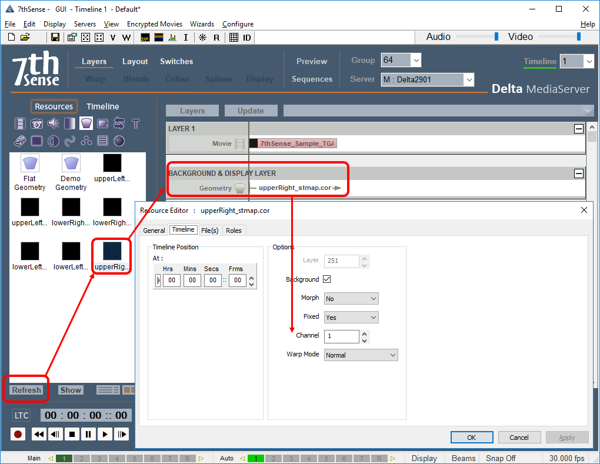Click the Refresh resources button
This screenshot has height=464, width=600.
[x=26, y=390]
